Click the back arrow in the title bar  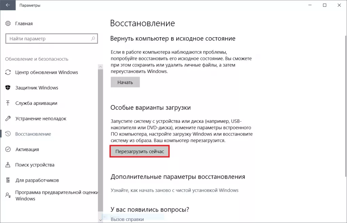click(x=7, y=5)
